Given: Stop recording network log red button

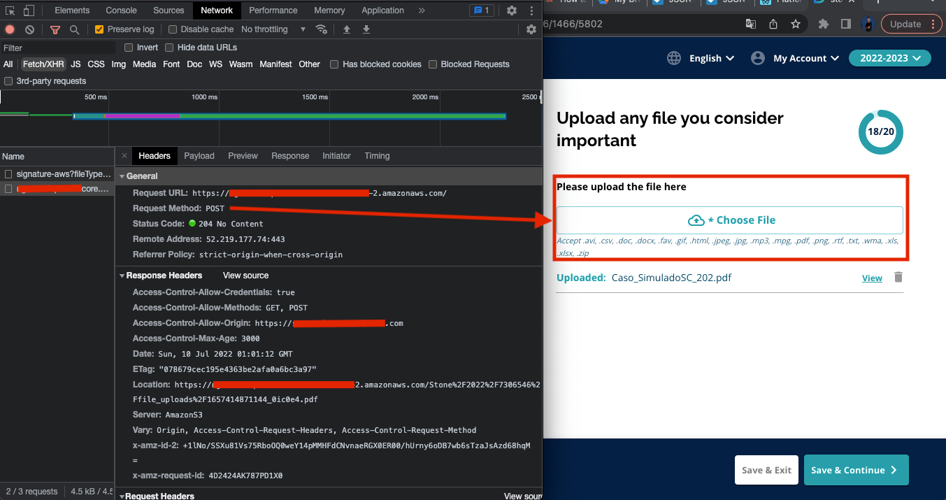Looking at the screenshot, I should tap(10, 29).
